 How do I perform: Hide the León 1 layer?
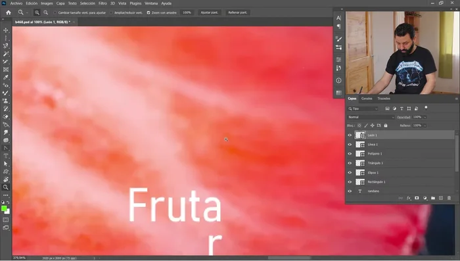point(350,135)
